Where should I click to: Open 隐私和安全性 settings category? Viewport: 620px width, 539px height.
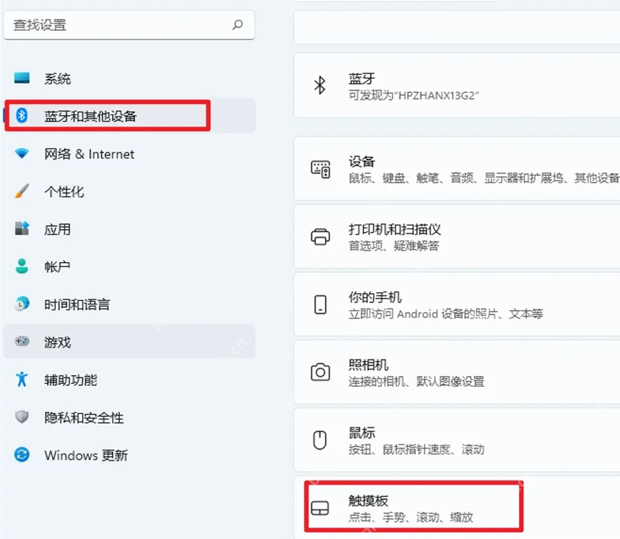[129, 417]
